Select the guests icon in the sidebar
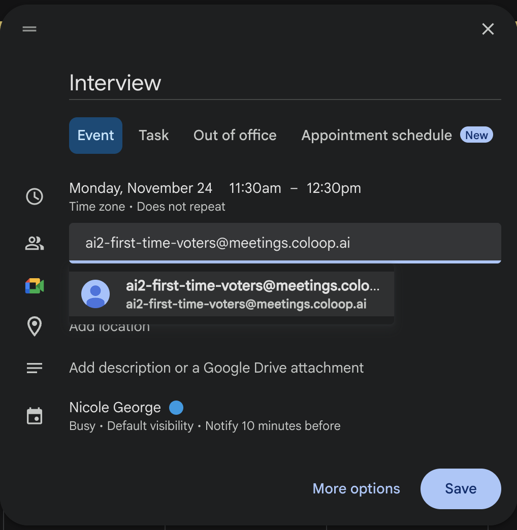The image size is (517, 530). click(34, 243)
